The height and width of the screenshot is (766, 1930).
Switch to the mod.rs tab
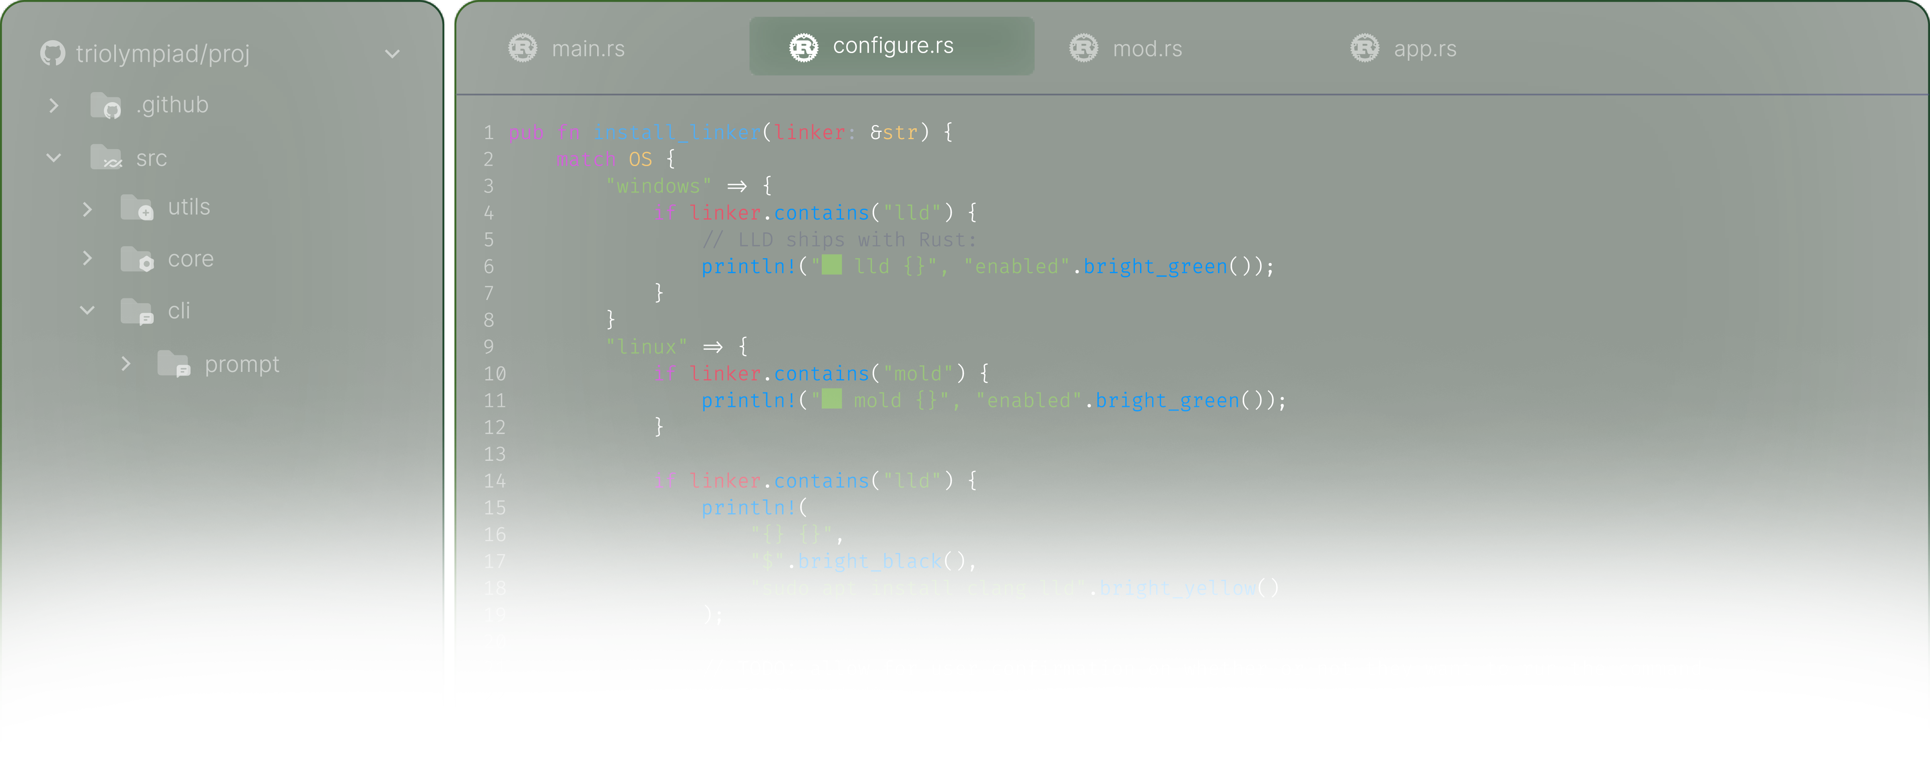(x=1146, y=49)
